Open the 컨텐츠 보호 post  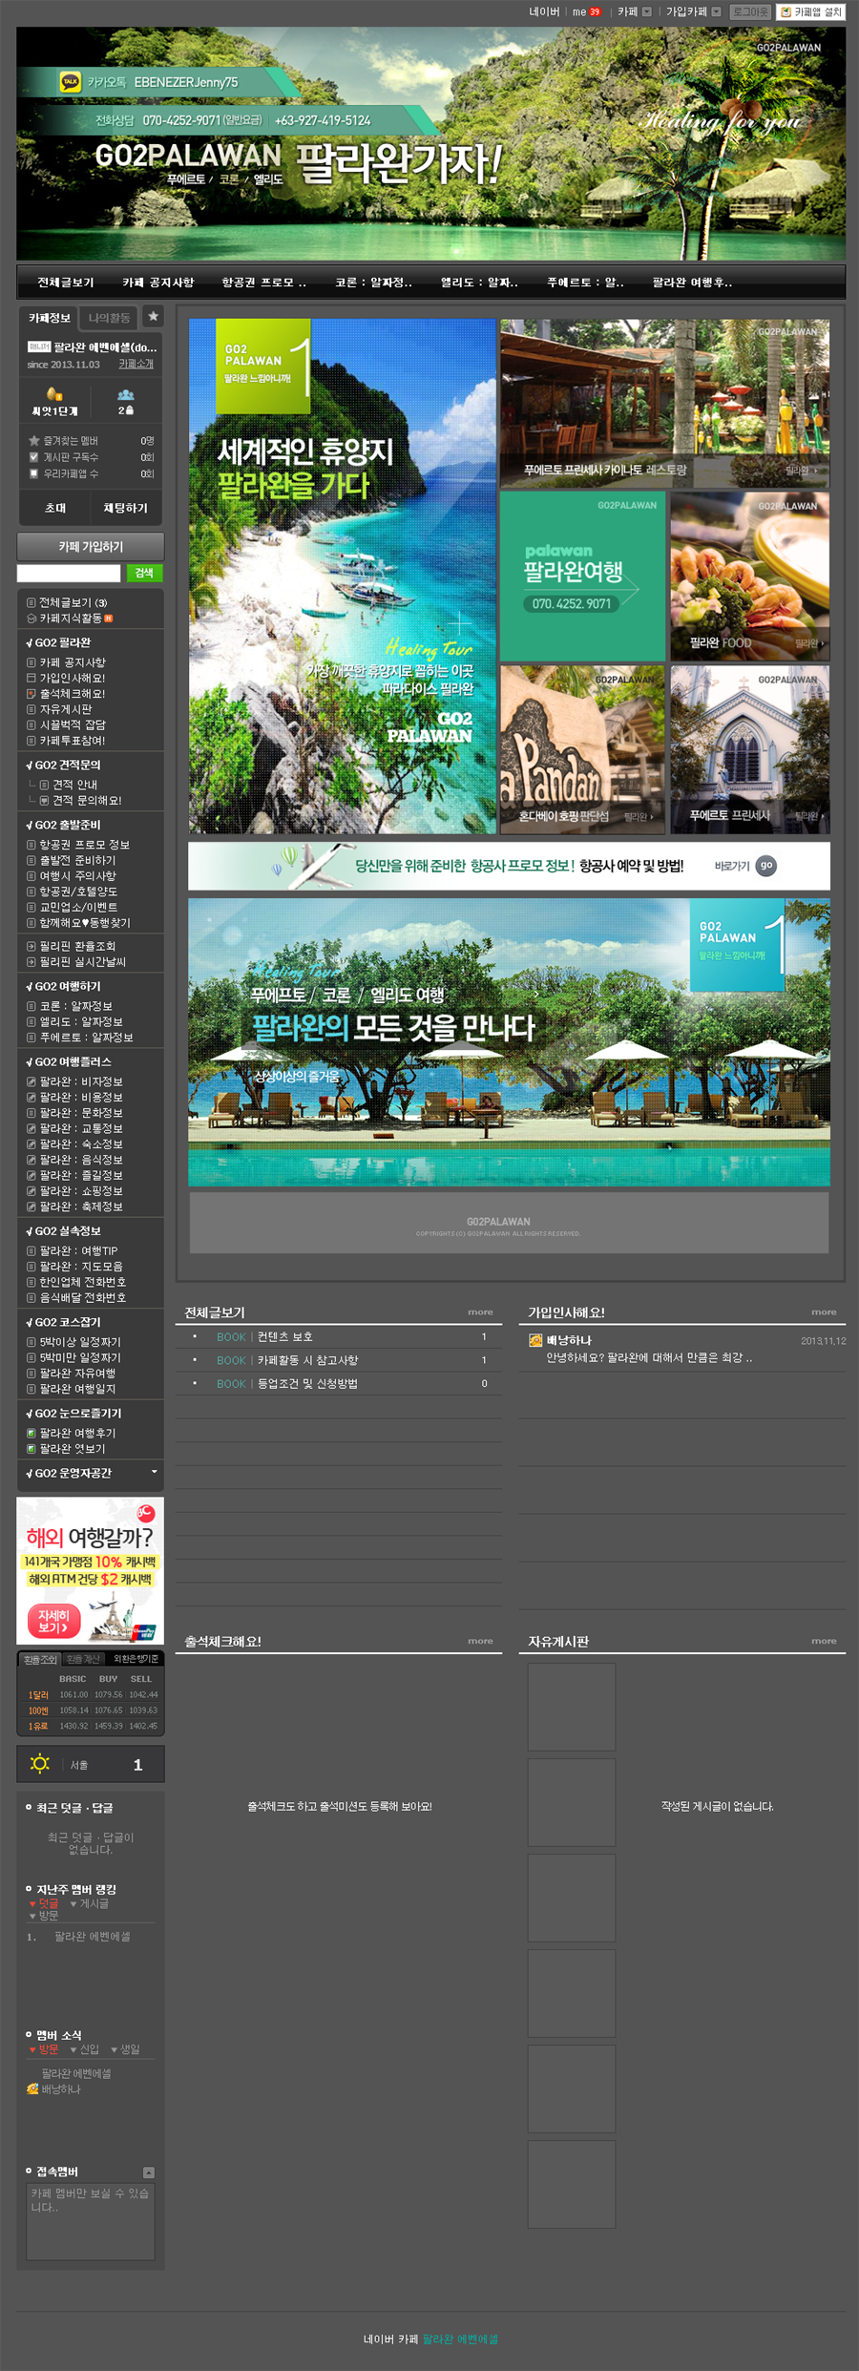click(x=284, y=1337)
